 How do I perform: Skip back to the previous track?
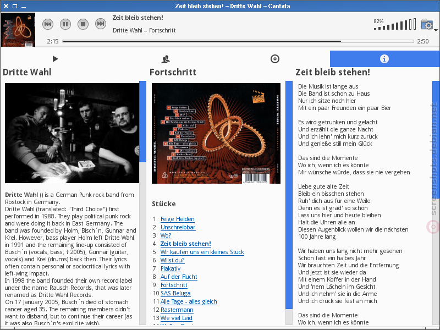coord(48,24)
